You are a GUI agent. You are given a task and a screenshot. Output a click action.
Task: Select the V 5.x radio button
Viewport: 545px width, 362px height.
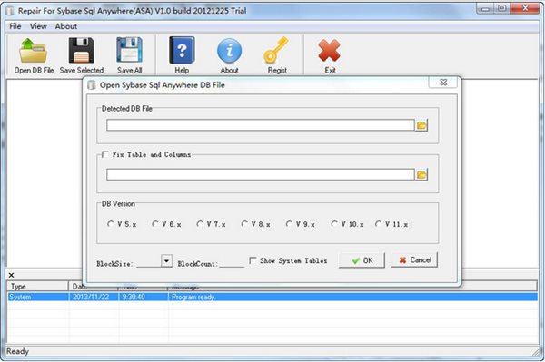[x=111, y=224]
